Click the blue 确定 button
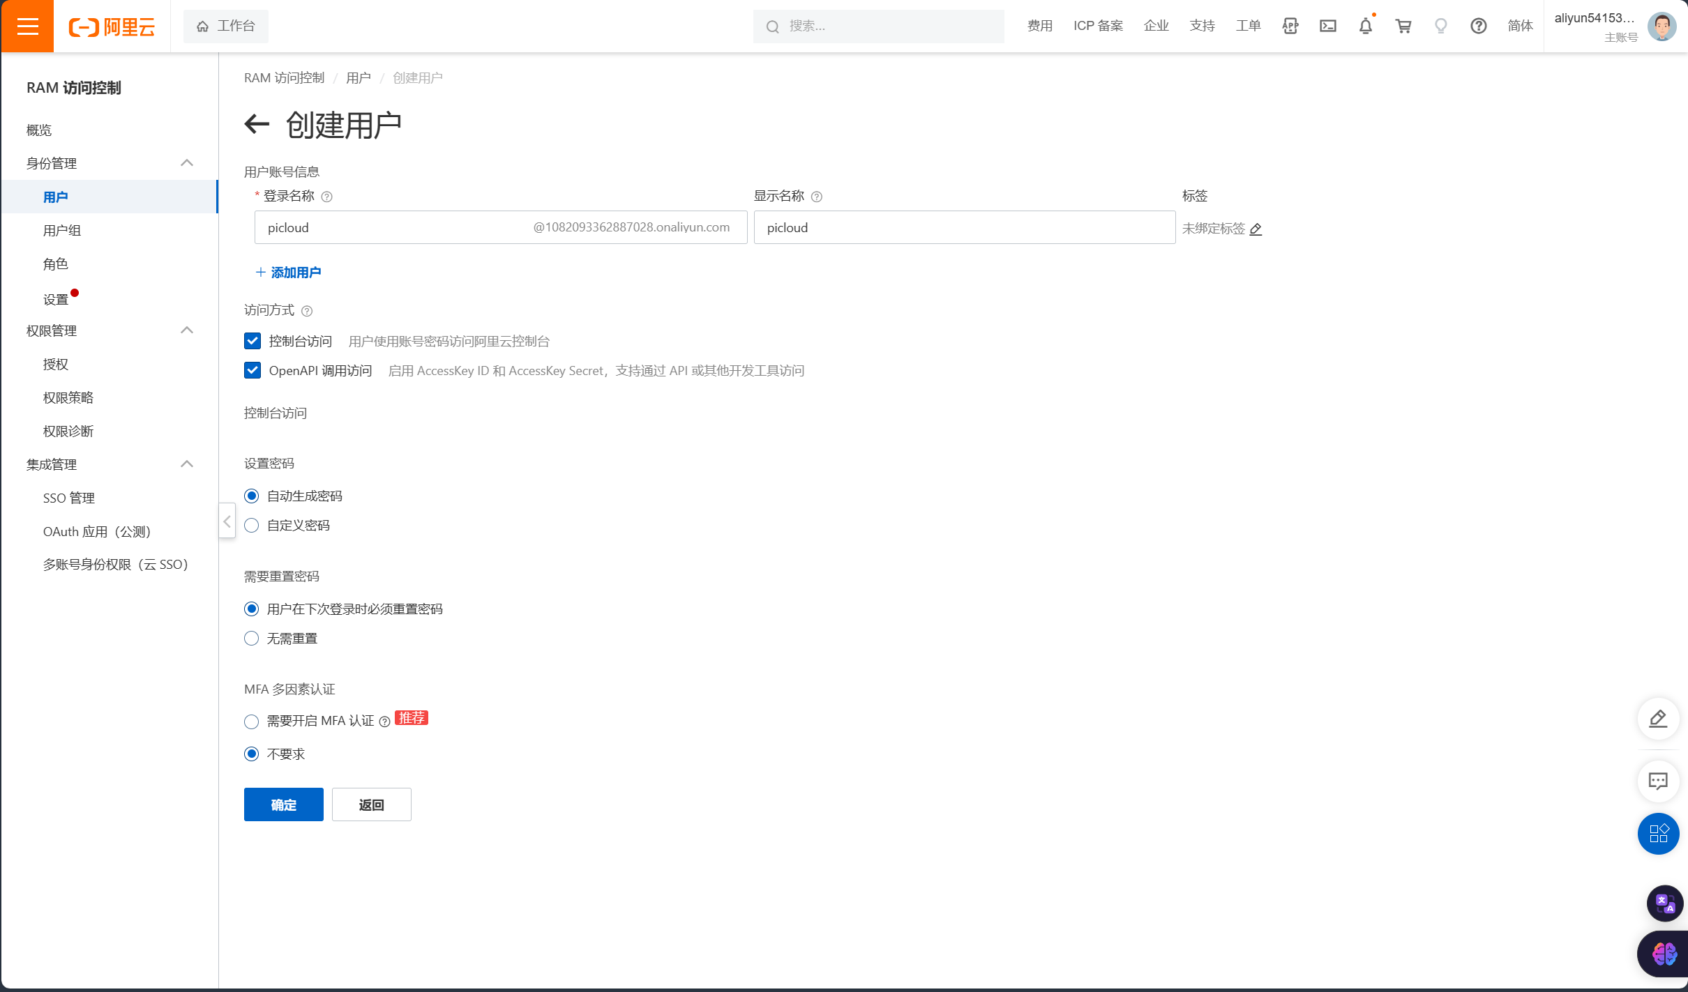The image size is (1688, 992). (283, 804)
